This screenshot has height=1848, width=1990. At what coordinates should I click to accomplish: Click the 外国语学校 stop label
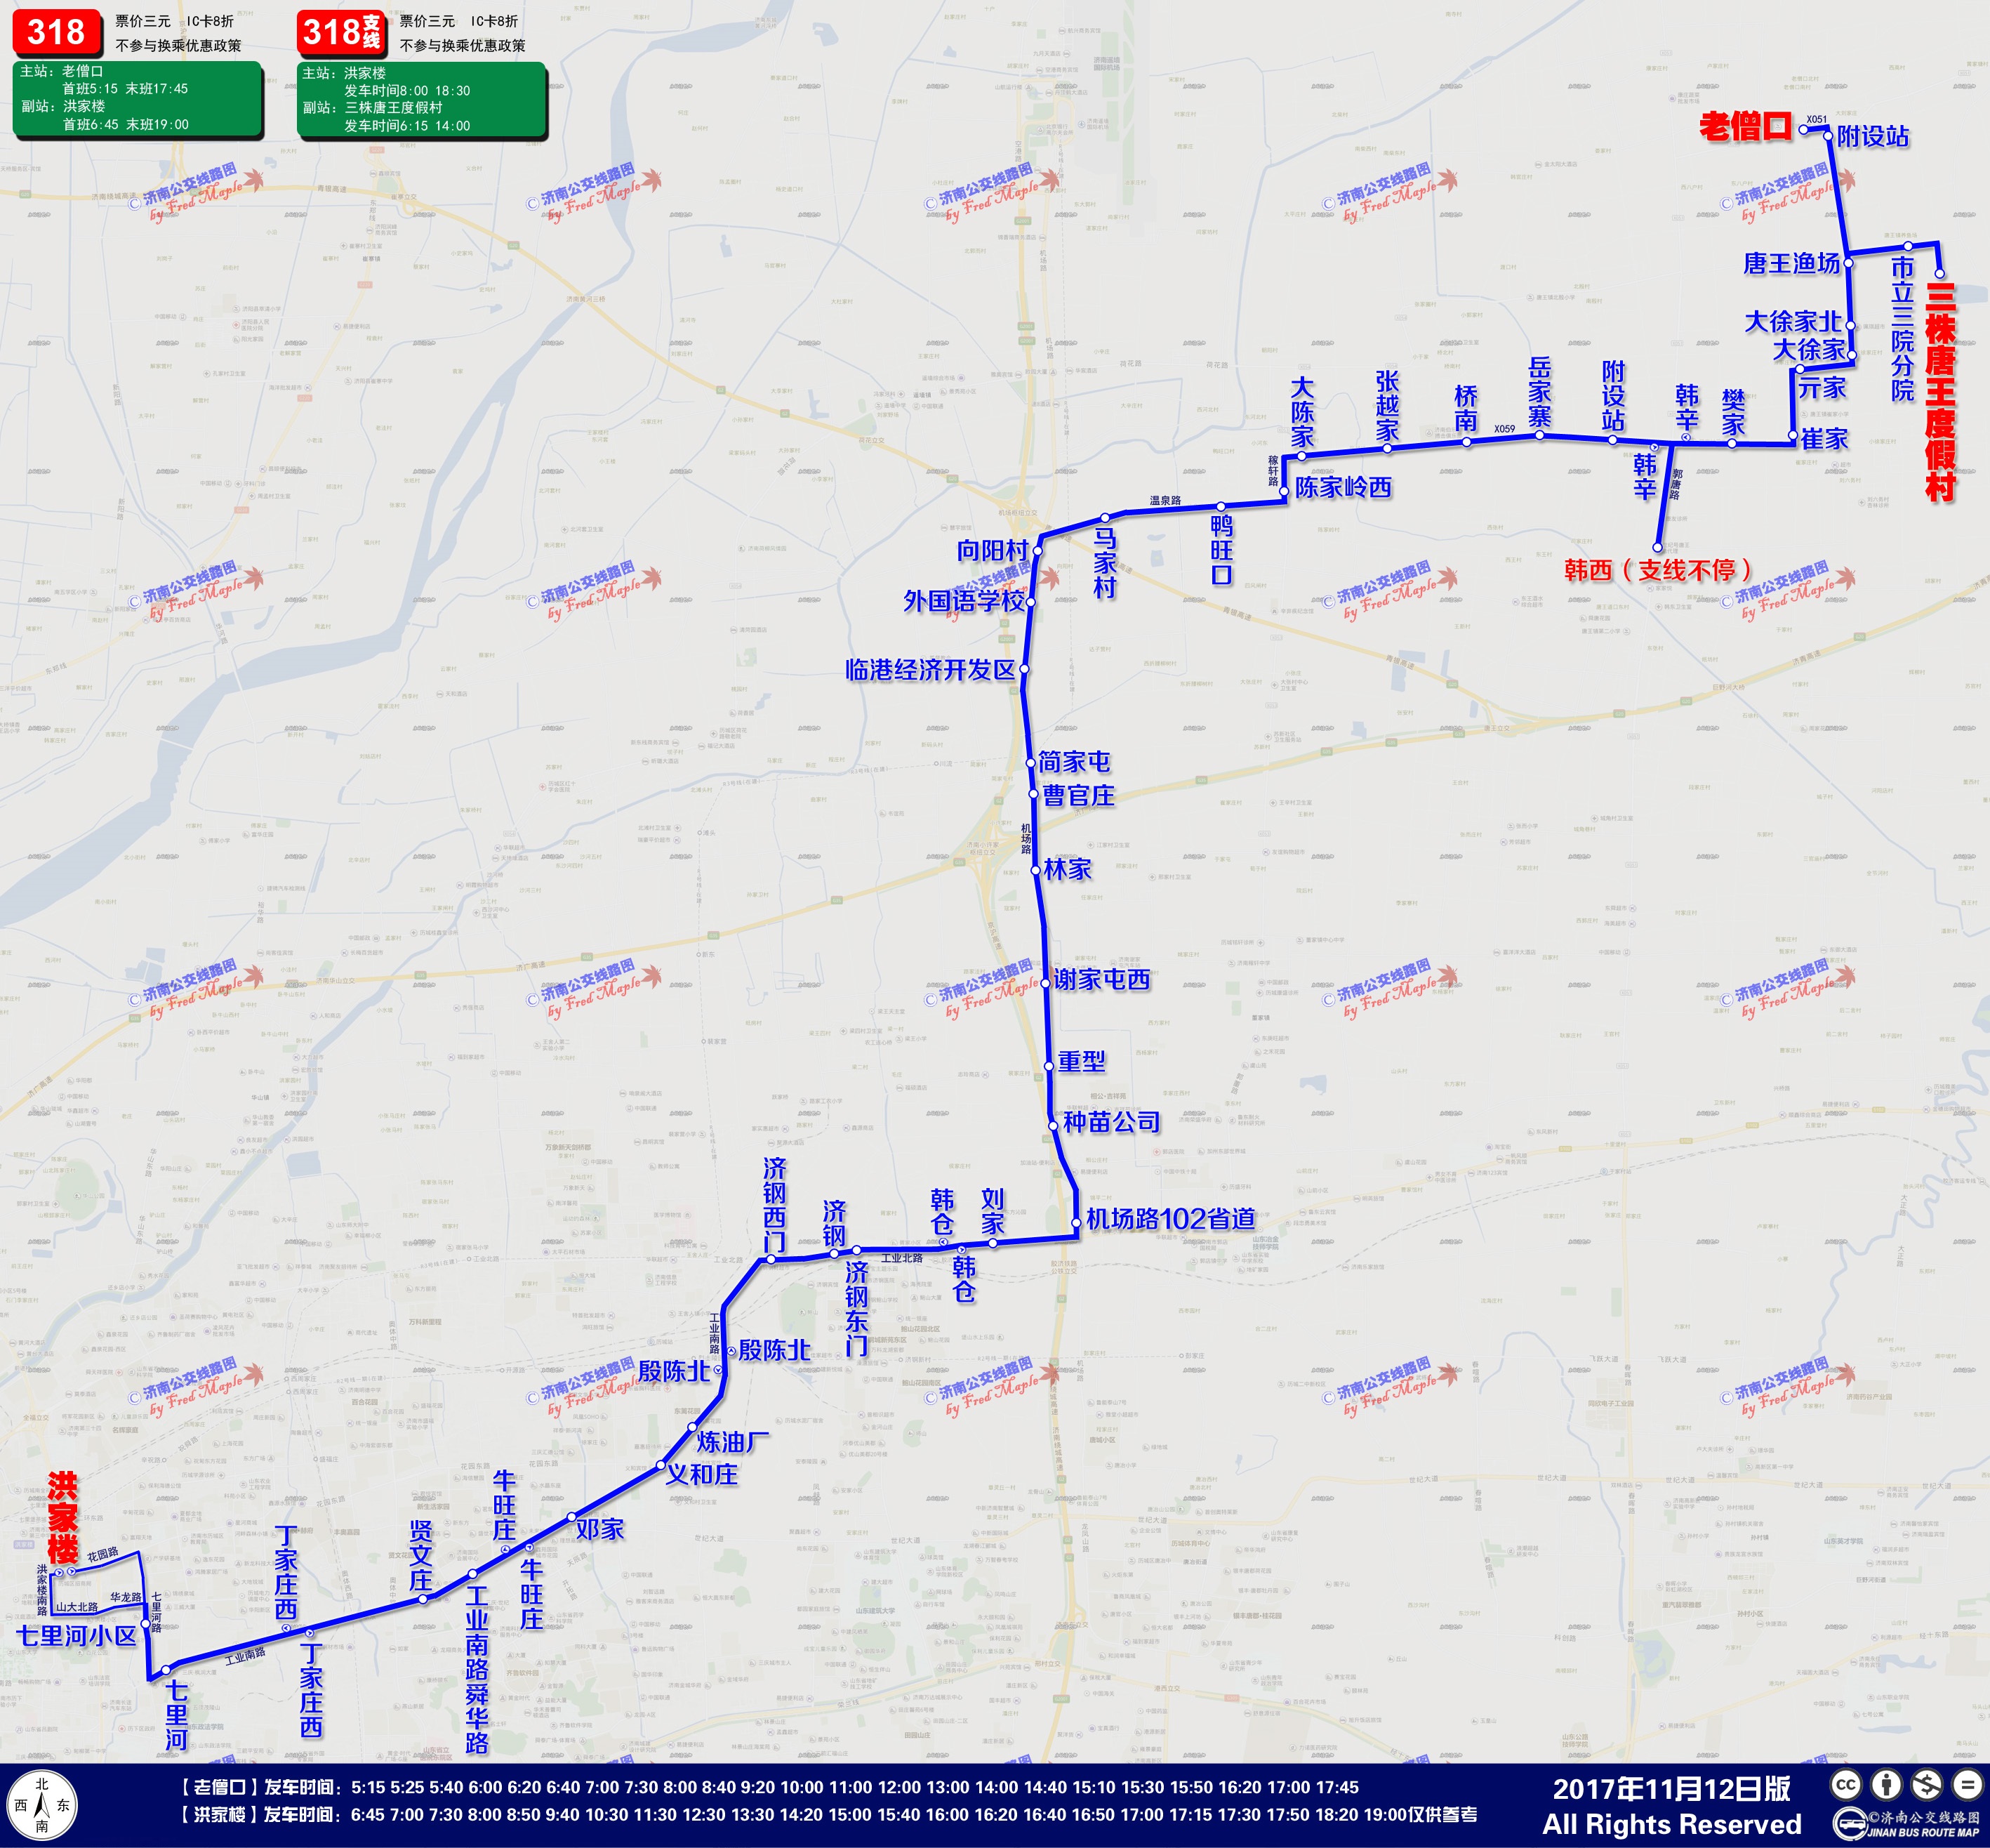[964, 601]
